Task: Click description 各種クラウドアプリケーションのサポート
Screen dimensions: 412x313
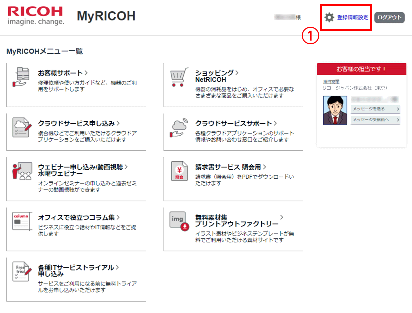Action: coord(244,136)
